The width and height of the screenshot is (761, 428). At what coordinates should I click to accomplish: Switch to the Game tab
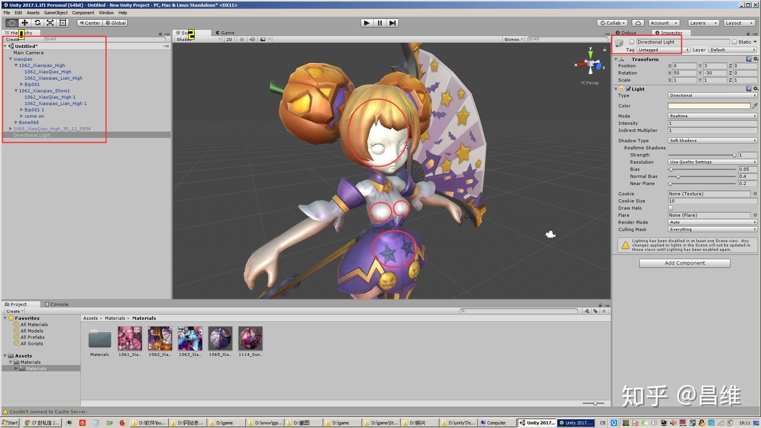[225, 33]
